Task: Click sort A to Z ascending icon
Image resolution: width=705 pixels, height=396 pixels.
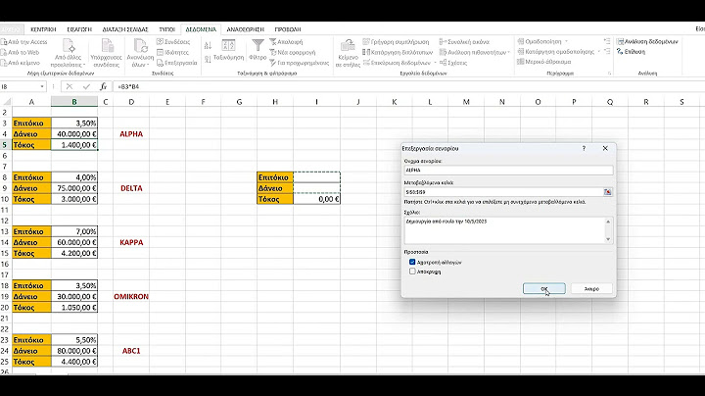Action: click(208, 45)
